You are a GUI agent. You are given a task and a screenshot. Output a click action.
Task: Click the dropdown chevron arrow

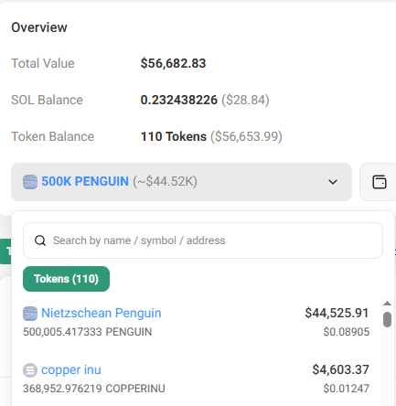(x=333, y=182)
